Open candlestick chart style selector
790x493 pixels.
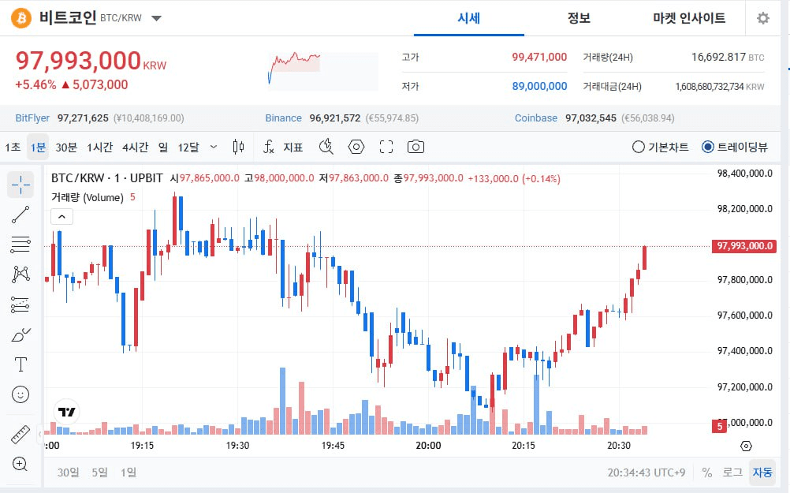click(x=239, y=147)
